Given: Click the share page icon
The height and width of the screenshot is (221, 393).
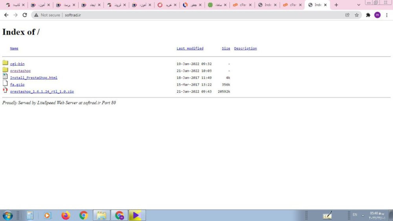Looking at the screenshot, I should coord(347,15).
